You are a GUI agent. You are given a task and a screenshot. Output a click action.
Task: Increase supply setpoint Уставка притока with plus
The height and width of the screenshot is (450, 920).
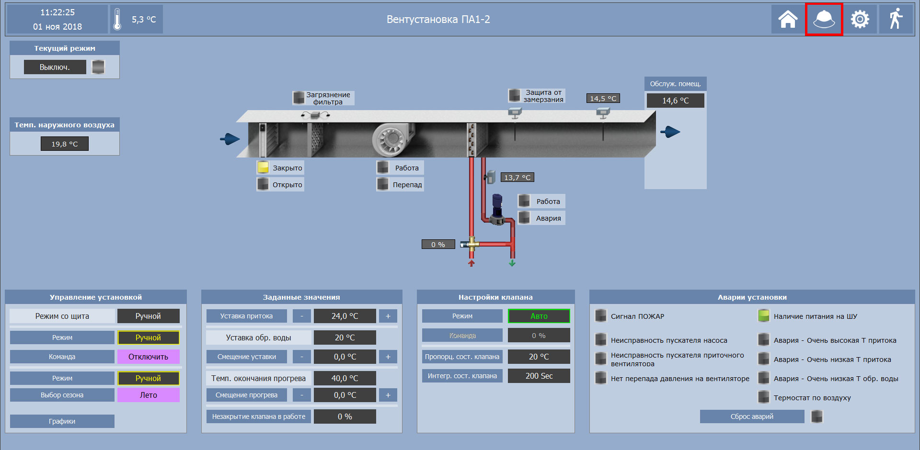388,316
